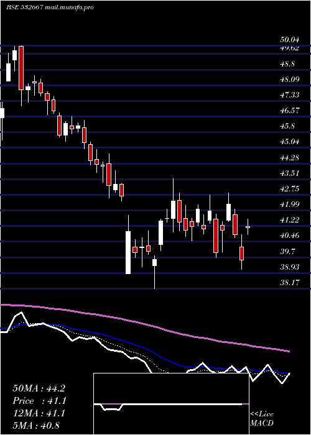The height and width of the screenshot is (435, 311).
Task: Click the 50MA : 44.2 readout
Action: [x=39, y=388]
